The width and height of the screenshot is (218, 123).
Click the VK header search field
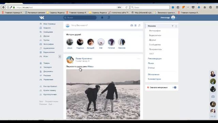[x=80, y=17]
